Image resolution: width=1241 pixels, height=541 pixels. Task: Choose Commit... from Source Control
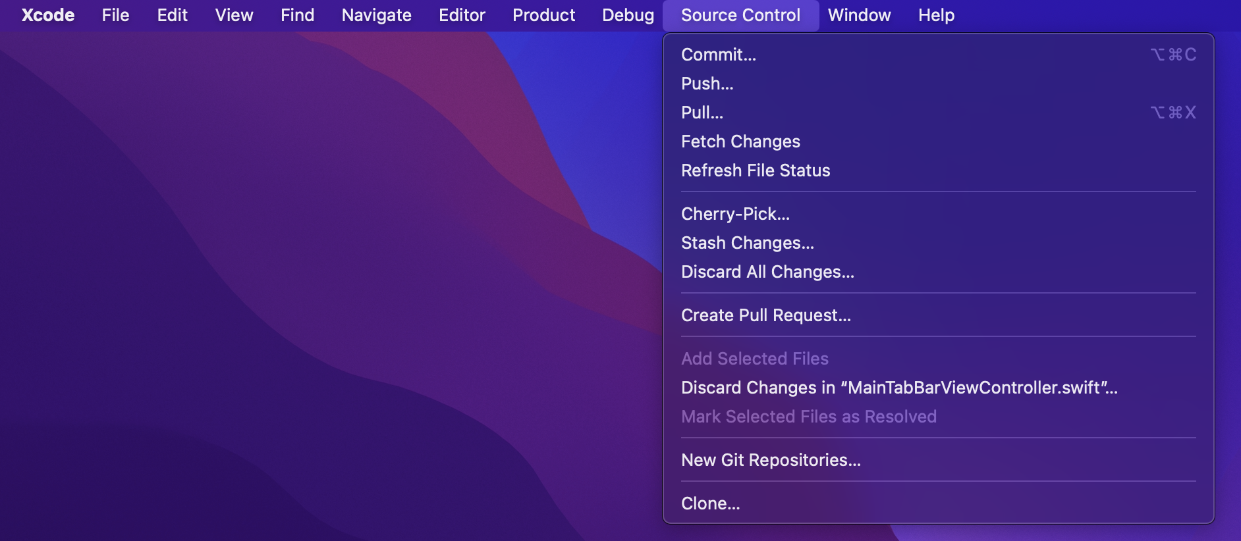tap(938, 55)
